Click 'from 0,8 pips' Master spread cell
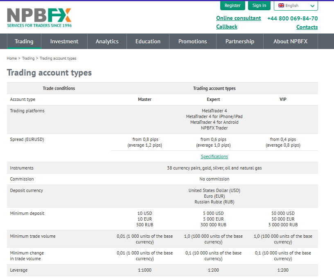Screen dimensions: 334x279 point(145,140)
